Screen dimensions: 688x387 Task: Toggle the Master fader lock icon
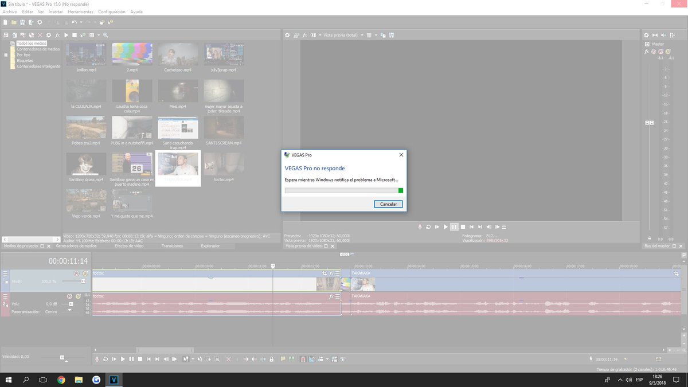(649, 238)
